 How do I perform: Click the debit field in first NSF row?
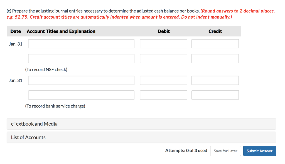click(164, 44)
